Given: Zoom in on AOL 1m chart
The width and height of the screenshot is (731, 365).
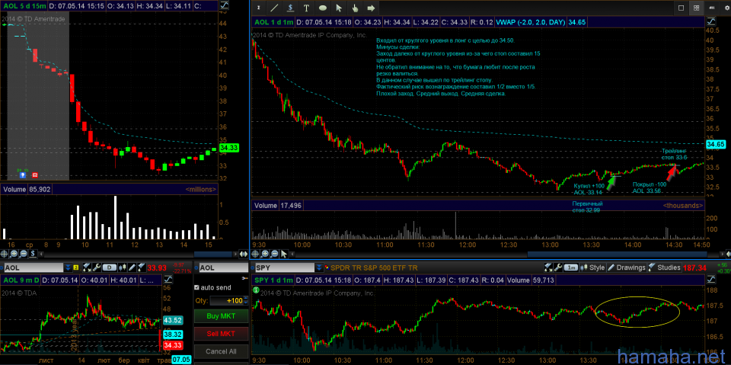Looking at the screenshot, I should tap(265, 254).
